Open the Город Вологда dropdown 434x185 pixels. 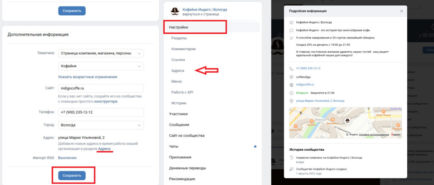(101, 125)
